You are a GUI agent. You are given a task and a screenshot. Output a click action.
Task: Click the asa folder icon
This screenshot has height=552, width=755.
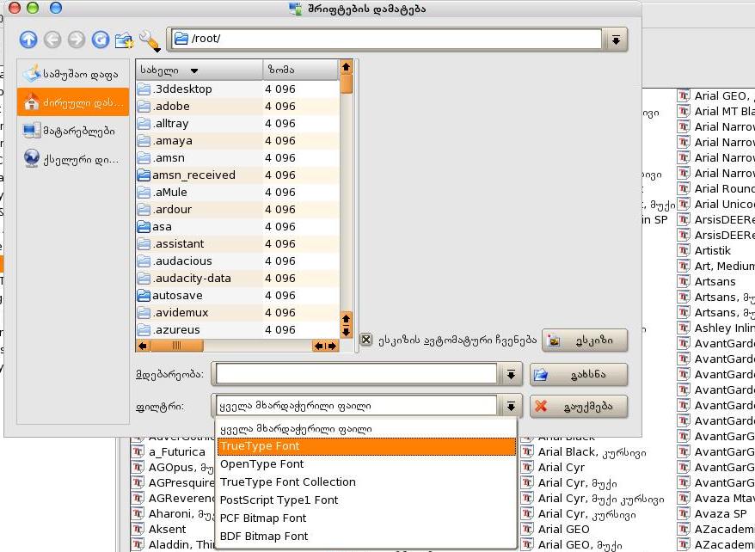pyautogui.click(x=144, y=226)
